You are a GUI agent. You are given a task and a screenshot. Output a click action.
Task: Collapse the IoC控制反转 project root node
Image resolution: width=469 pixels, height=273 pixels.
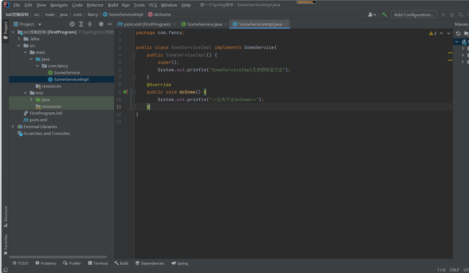coord(13,32)
